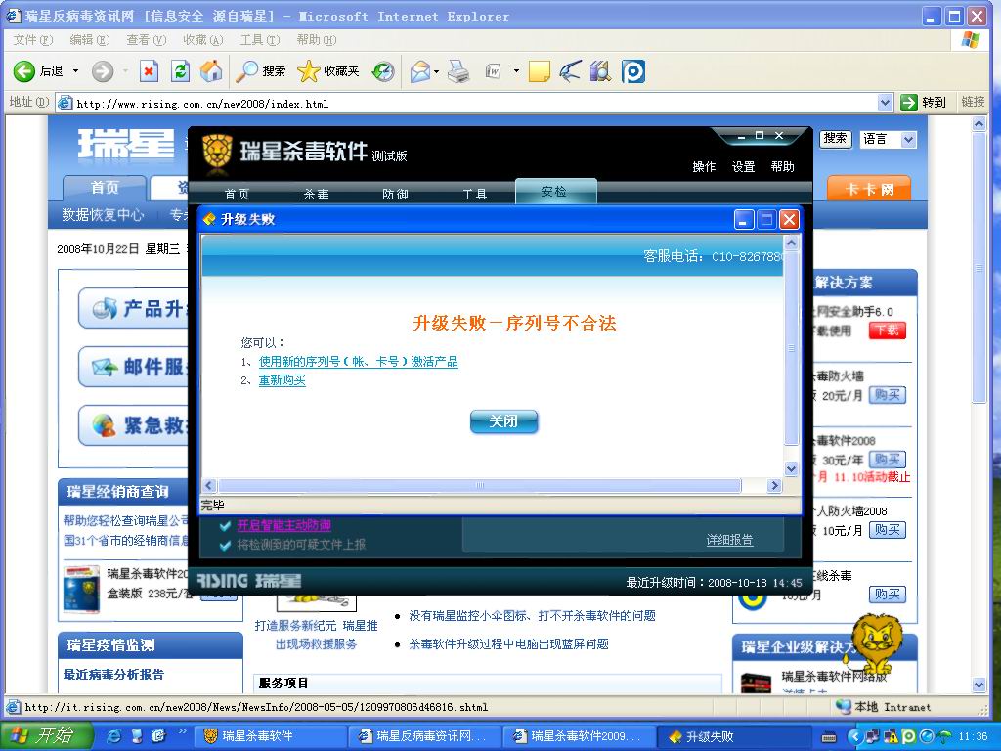Open the 帮助(H) menu in IE
Viewport: 1001px width, 751px height.
coord(317,39)
